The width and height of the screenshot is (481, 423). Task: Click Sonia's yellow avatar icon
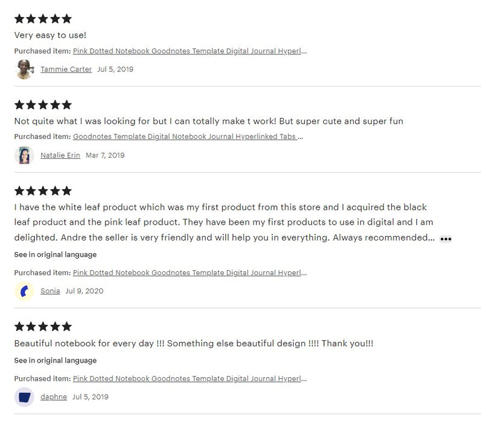pos(24,291)
